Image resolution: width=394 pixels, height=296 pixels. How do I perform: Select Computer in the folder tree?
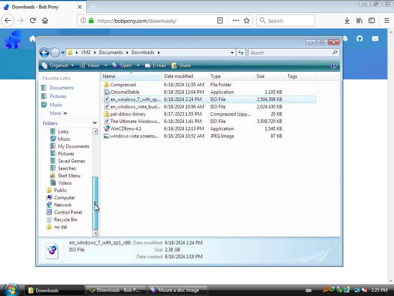[65, 198]
